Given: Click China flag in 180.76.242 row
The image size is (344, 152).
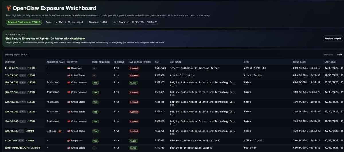Looking at the screenshot, I should pyautogui.click(x=69, y=121).
